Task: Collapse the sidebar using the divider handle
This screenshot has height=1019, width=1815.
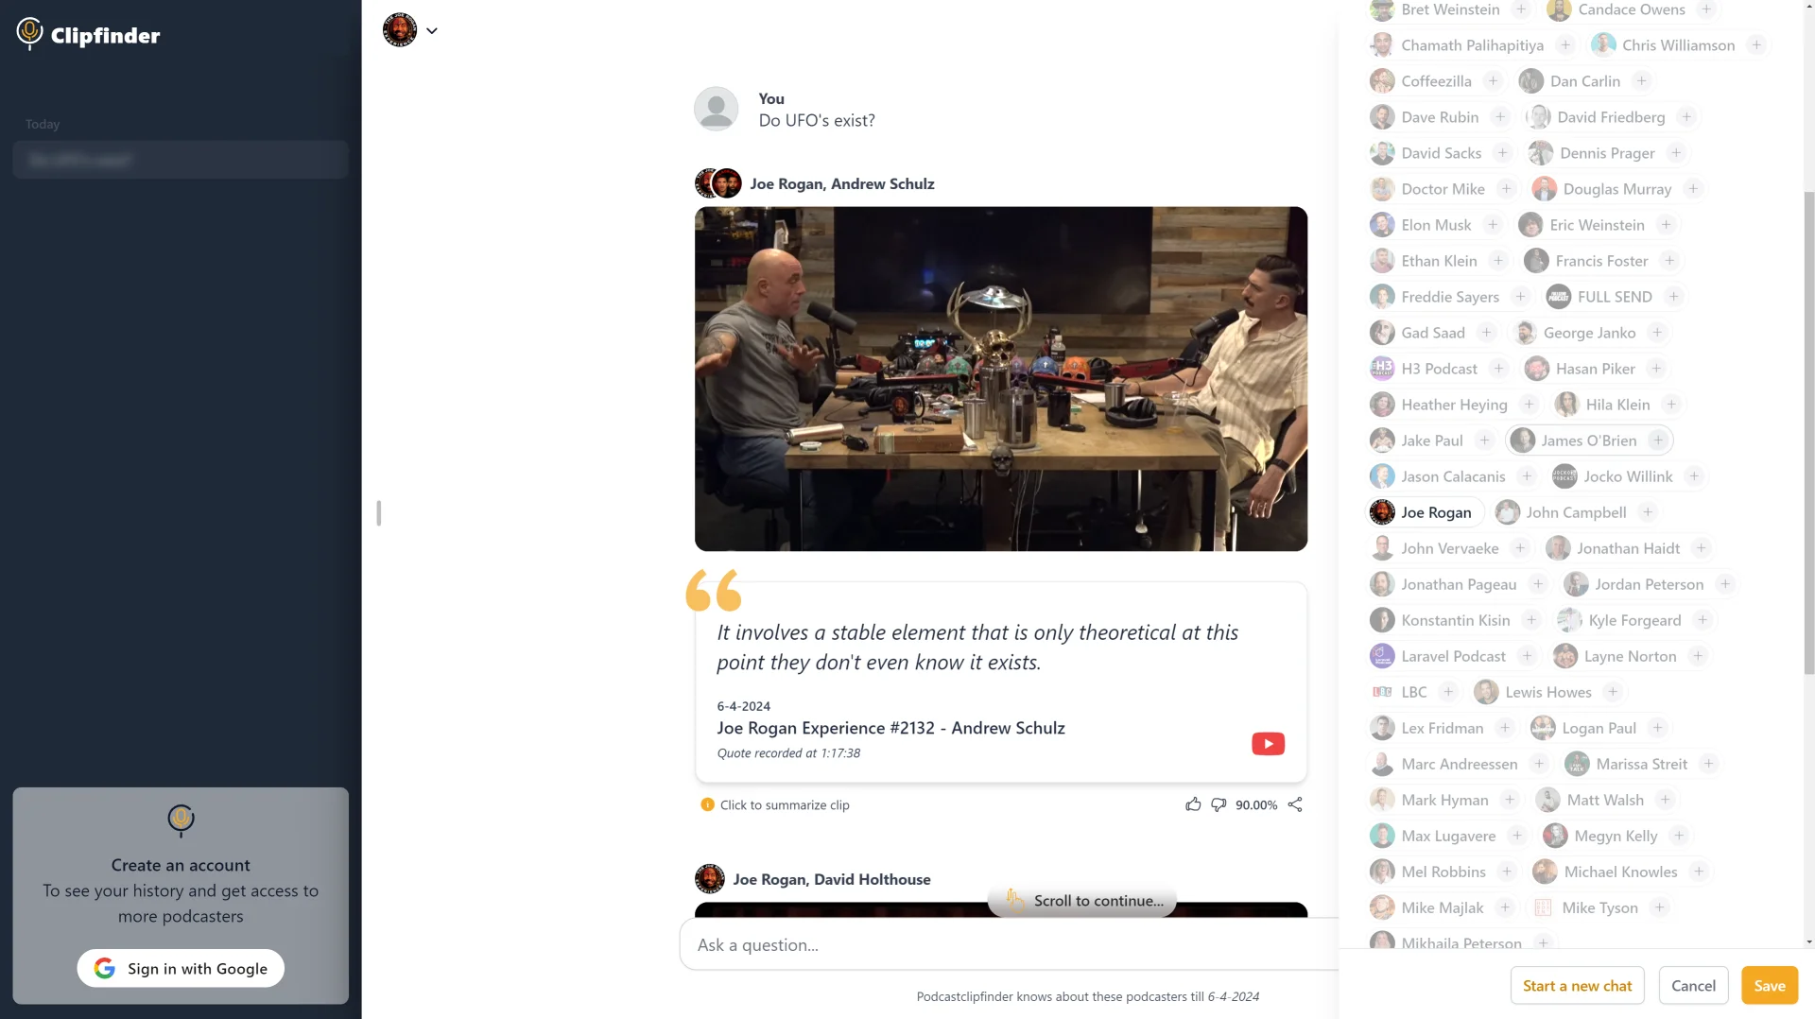Action: [378, 512]
